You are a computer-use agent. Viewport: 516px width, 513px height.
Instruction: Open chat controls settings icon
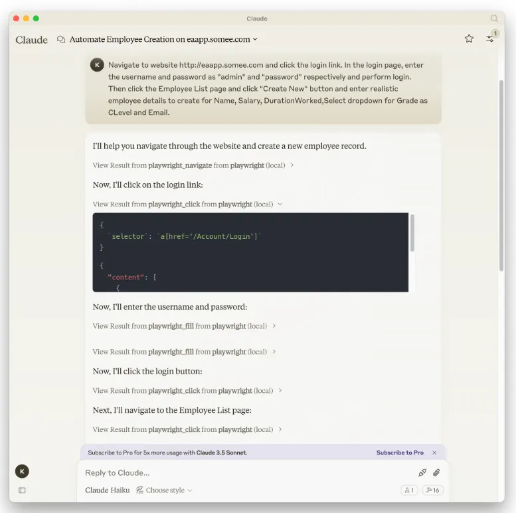pyautogui.click(x=490, y=38)
